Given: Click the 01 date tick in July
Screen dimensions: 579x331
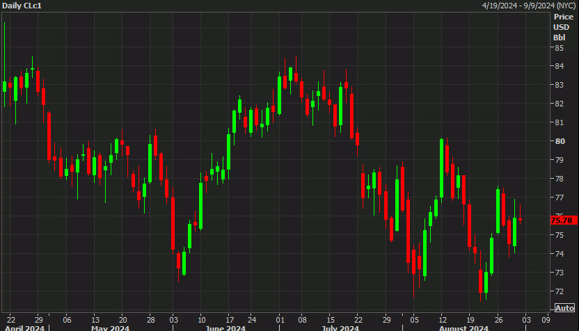Looking at the screenshot, I should [x=280, y=320].
